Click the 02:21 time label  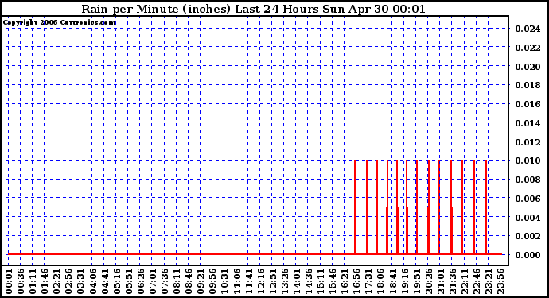(x=56, y=281)
